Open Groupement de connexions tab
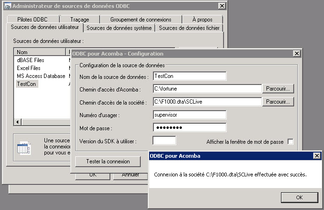Image resolution: width=324 pixels, height=210 pixels. coord(141,20)
